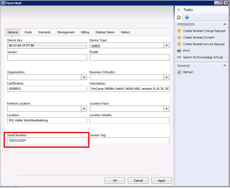This screenshot has width=230, height=188.
Task: Click the Create Related Incident star icon
Action: pos(179,37)
